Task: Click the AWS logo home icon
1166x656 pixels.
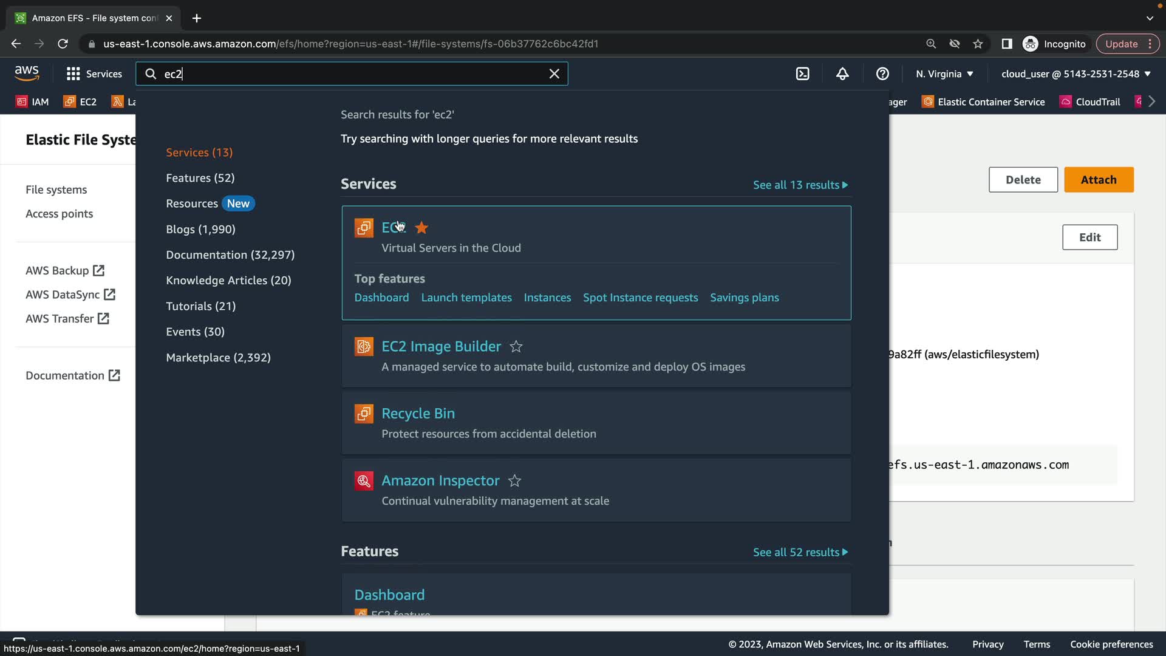Action: pyautogui.click(x=27, y=73)
